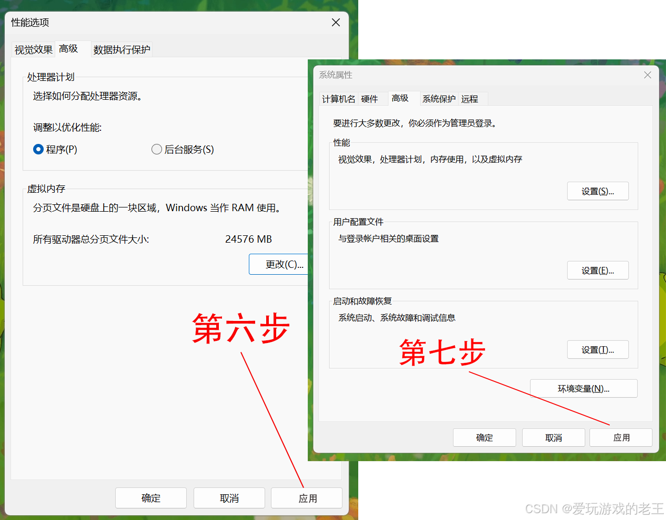Click 确定 in the 系统属性 dialog

[484, 437]
